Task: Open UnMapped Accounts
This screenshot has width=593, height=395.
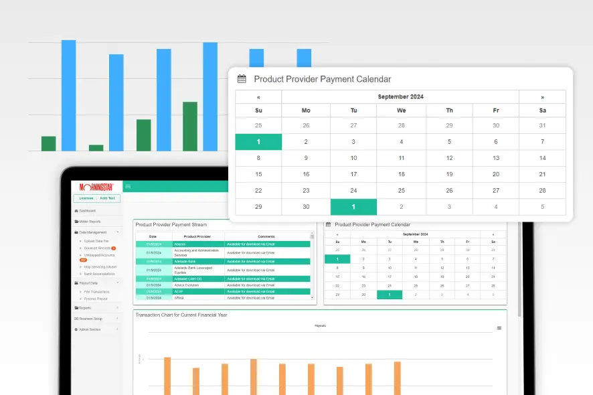Action: [99, 255]
